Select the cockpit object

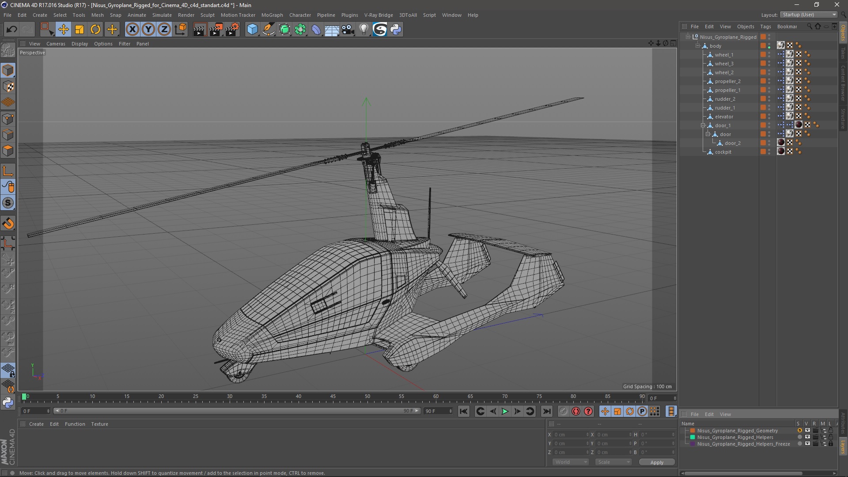pos(723,152)
